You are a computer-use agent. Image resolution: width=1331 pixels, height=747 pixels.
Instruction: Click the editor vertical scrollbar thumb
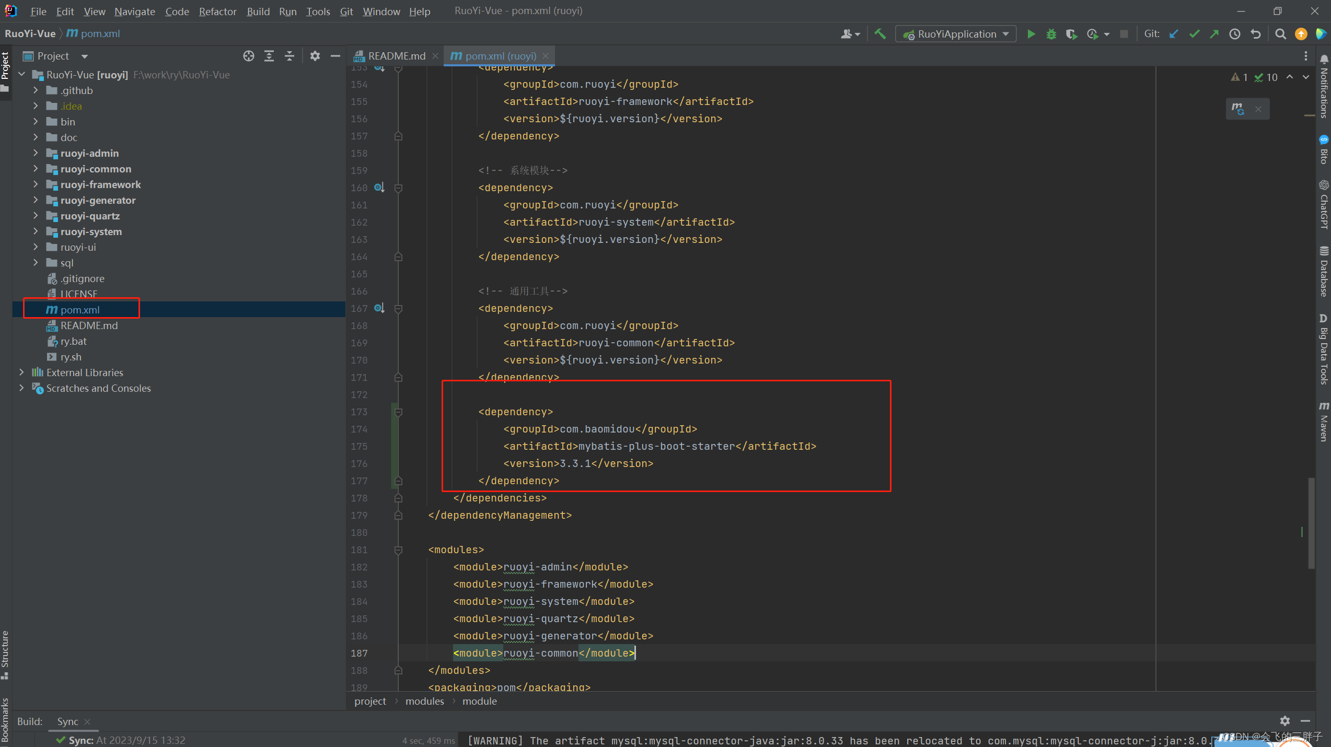(1311, 522)
